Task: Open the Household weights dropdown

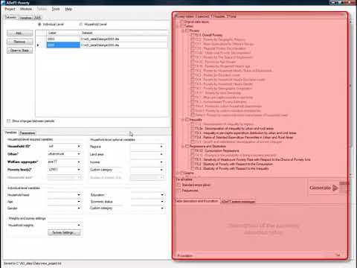Action: click(79, 225)
